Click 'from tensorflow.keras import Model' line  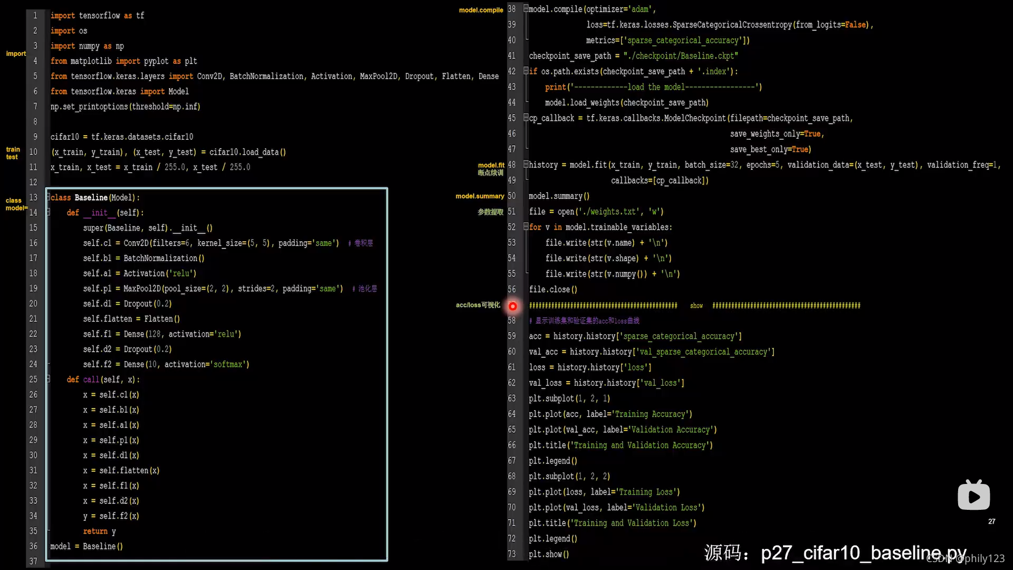tap(119, 91)
